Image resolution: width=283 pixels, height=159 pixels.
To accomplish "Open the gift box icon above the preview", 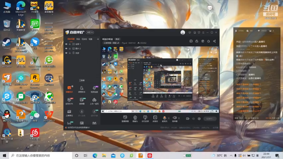I will click(x=203, y=41).
